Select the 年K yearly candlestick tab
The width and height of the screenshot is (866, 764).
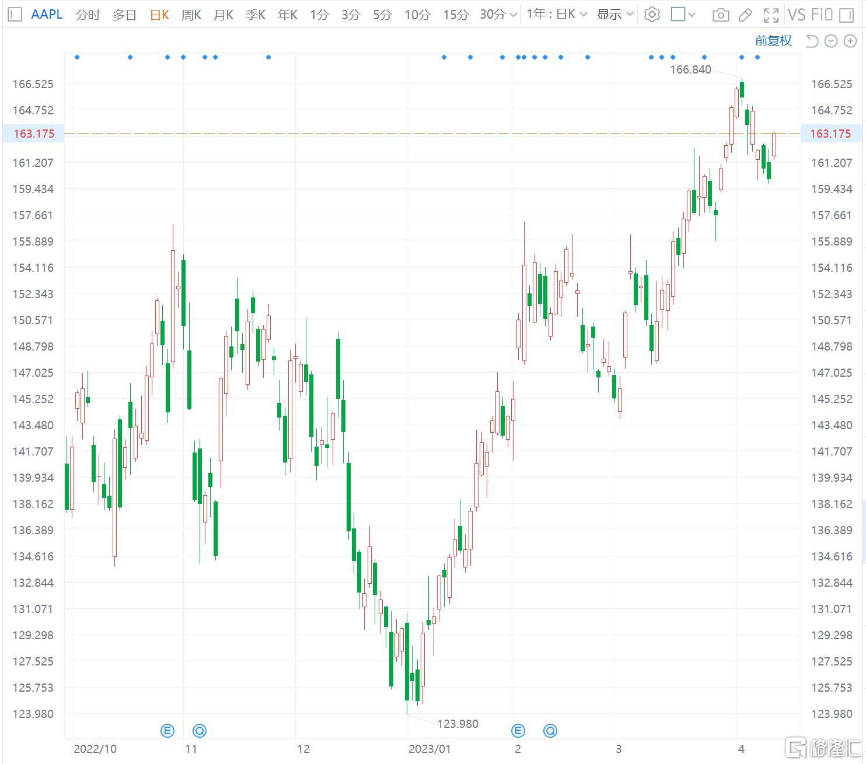click(288, 15)
